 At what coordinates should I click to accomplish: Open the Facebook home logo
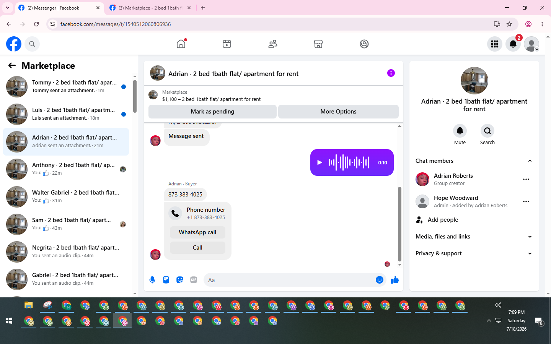tap(14, 44)
